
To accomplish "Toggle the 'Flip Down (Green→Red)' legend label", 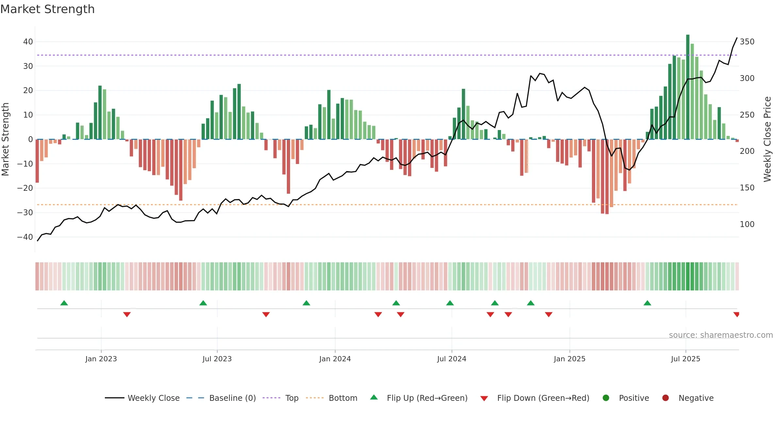I will [x=543, y=398].
